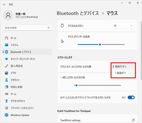
Task: Minimize the 設定 window
Action: coord(122,3)
